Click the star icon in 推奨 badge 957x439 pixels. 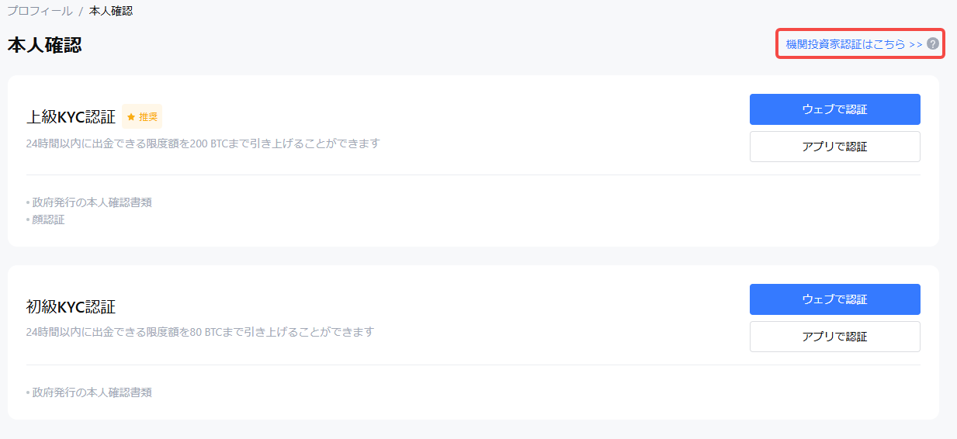coord(130,117)
